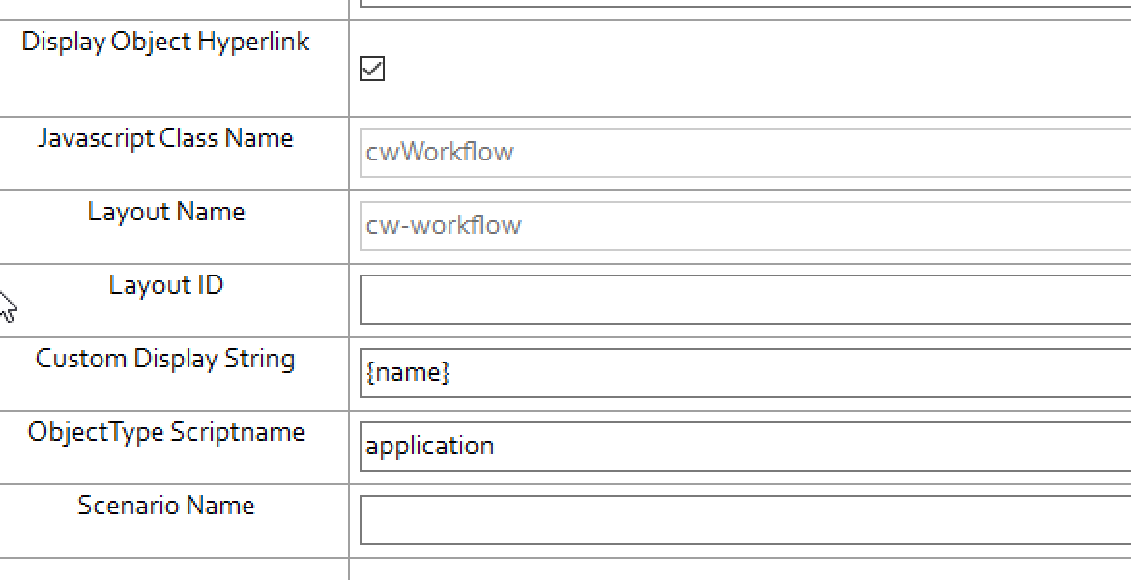Click the ObjectType Scriptname label
1131x580 pixels.
coord(165,433)
